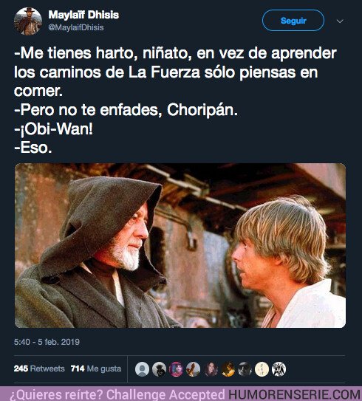Click the HUMORENSERIE.COM watermark link
The image size is (362, 401).
tap(294, 394)
